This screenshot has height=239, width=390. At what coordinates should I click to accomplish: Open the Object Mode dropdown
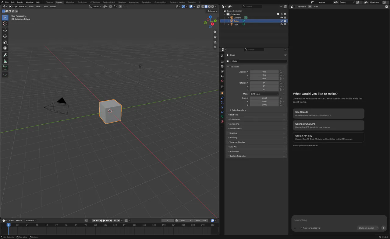tap(18, 6)
